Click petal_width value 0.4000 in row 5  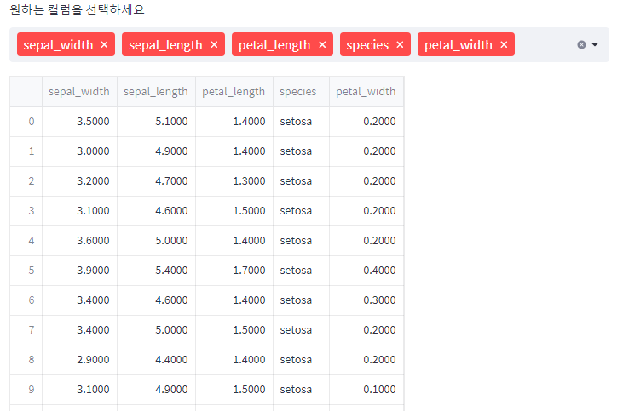pos(366,270)
